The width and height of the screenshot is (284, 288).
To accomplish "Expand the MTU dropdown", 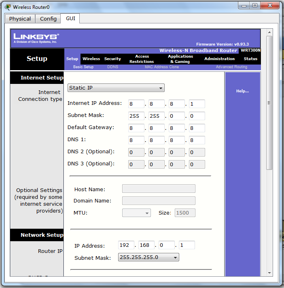I will click(136, 213).
